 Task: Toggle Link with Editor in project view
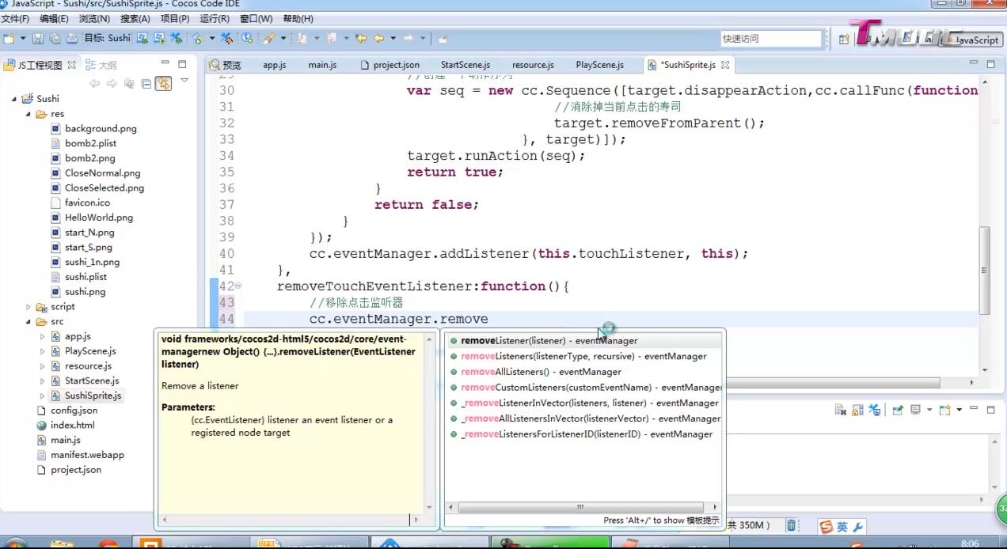click(x=163, y=84)
